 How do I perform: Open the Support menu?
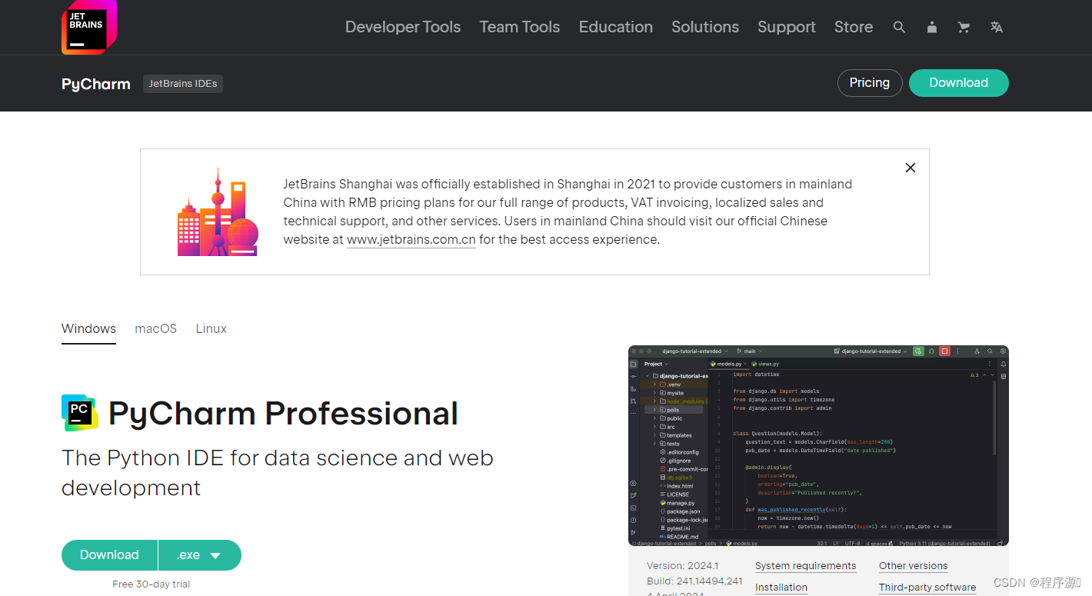pyautogui.click(x=787, y=27)
